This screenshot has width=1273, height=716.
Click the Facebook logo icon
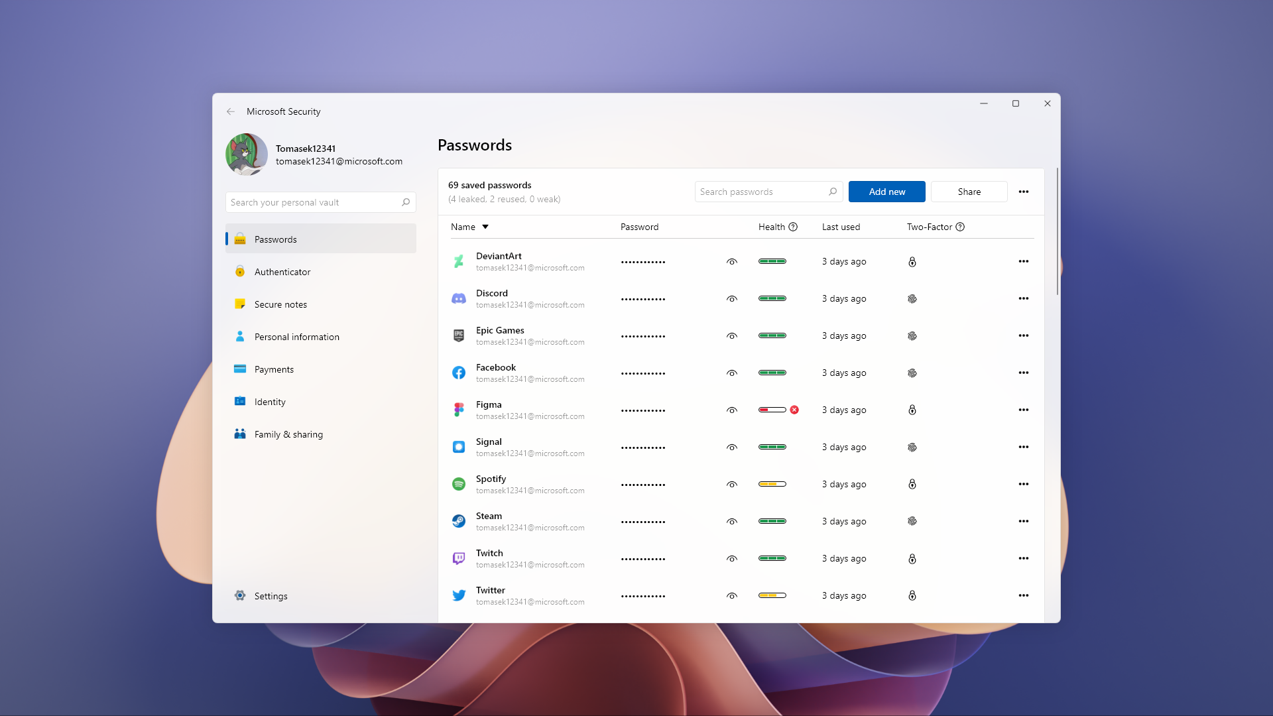pyautogui.click(x=458, y=373)
